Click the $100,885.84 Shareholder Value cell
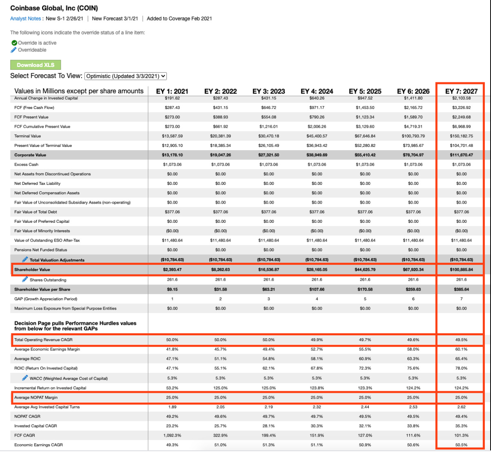Screen dimensions: 491x452 [461, 270]
